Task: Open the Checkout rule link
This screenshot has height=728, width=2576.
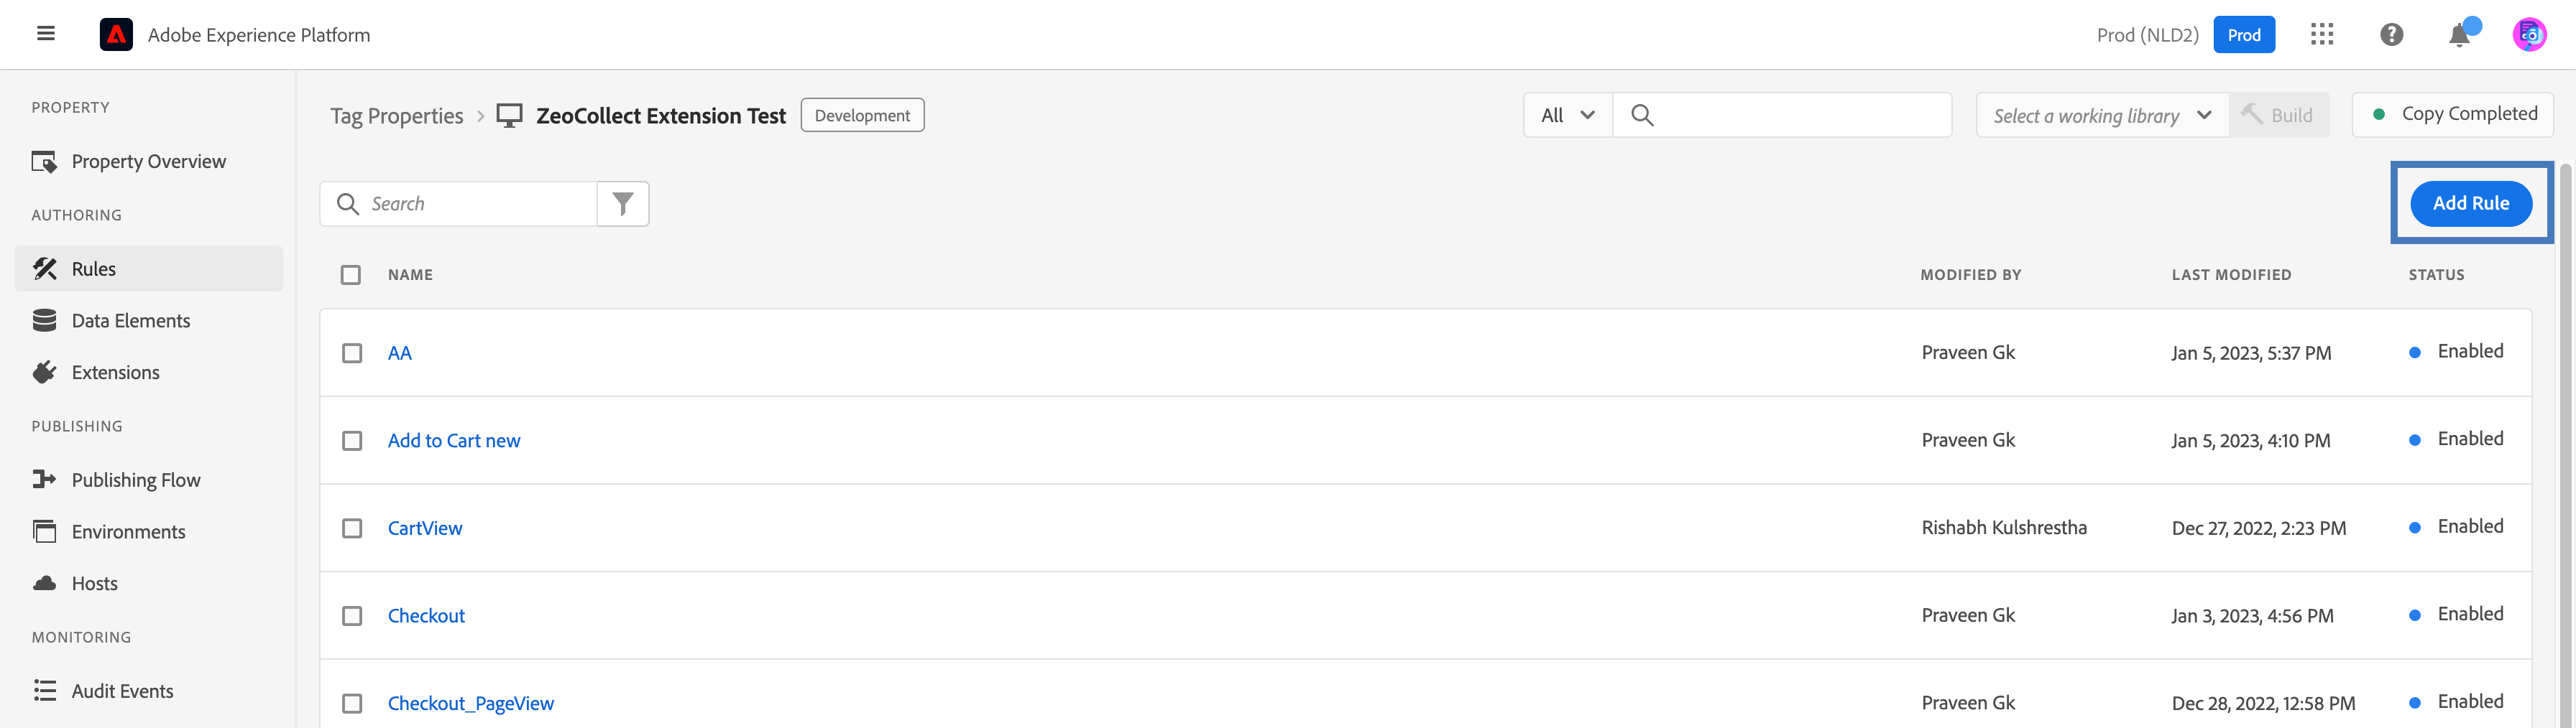Action: pos(426,616)
